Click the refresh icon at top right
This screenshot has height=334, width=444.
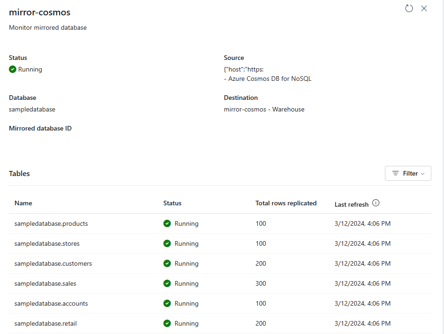pyautogui.click(x=409, y=8)
